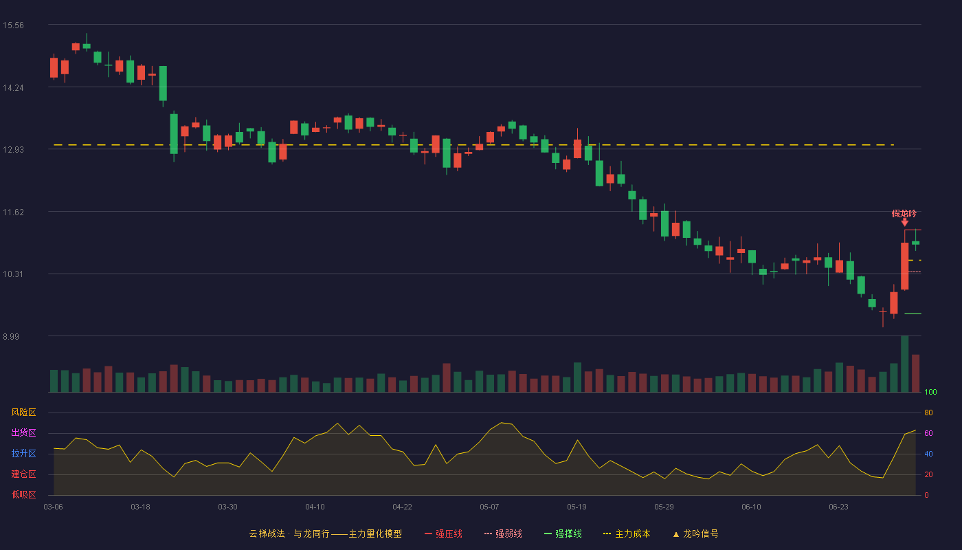Toggle the 强撑线 legend entry
Screen dimensions: 962x550
[x=563, y=533]
